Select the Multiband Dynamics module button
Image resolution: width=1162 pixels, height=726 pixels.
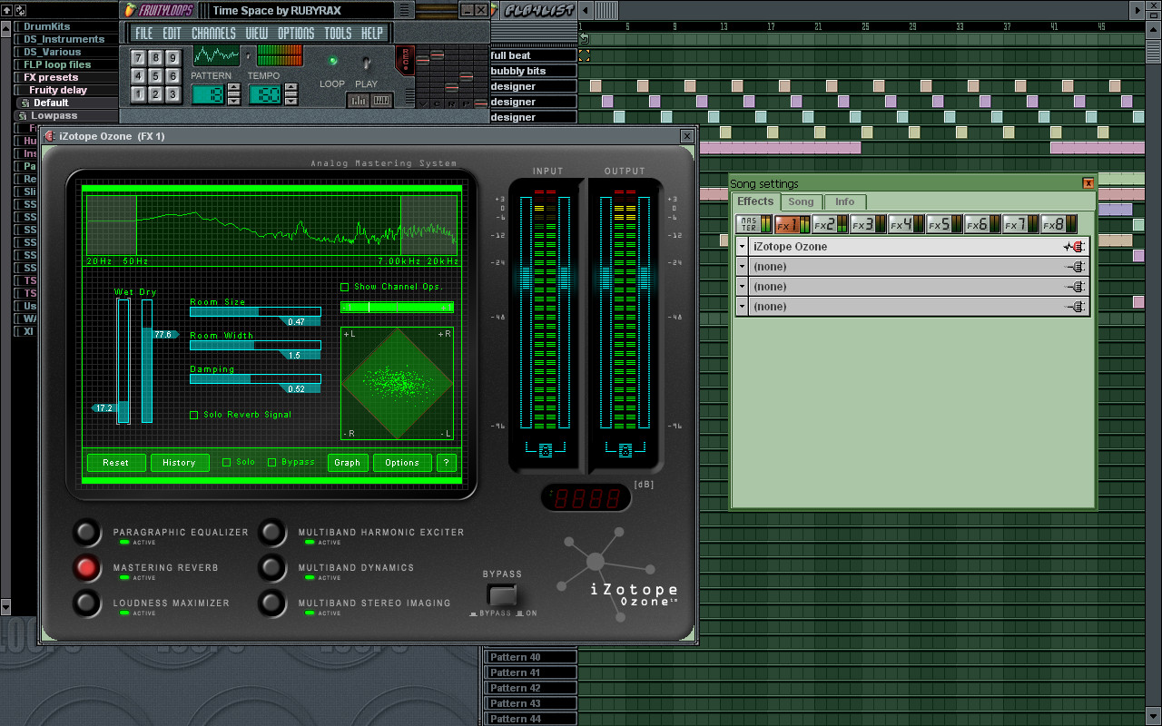coord(272,568)
